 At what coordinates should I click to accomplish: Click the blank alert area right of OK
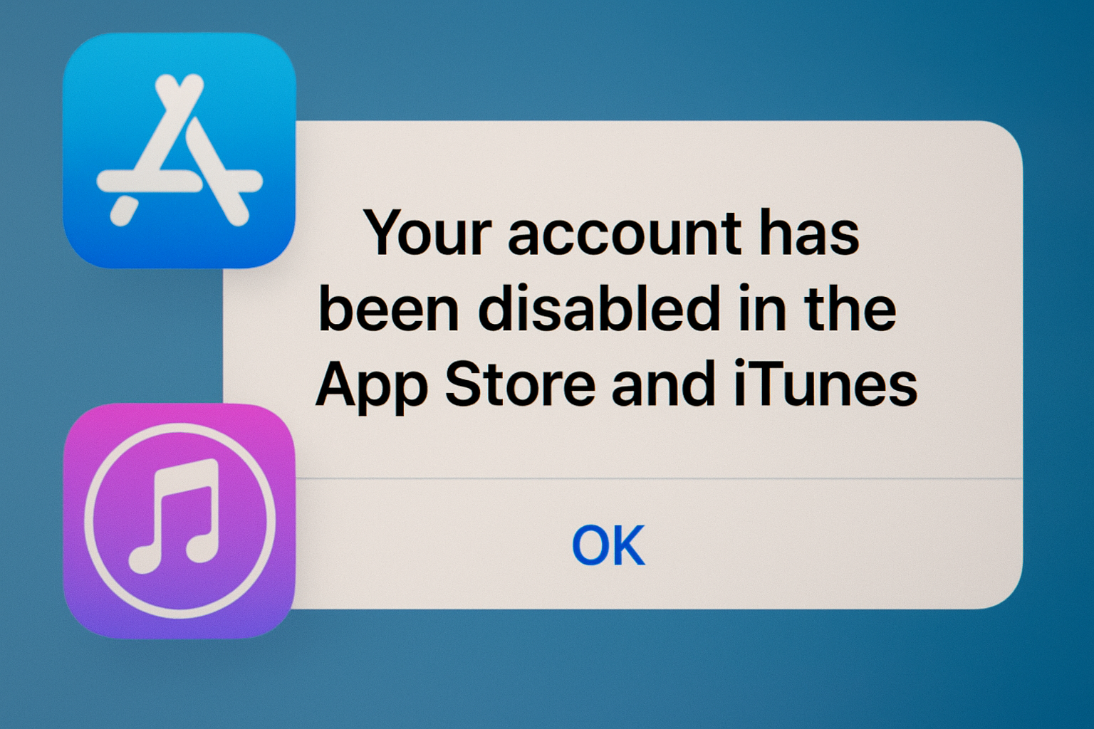(833, 545)
